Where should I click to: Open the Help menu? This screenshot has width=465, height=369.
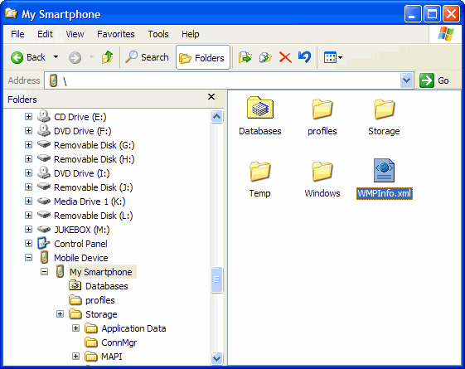[190, 34]
